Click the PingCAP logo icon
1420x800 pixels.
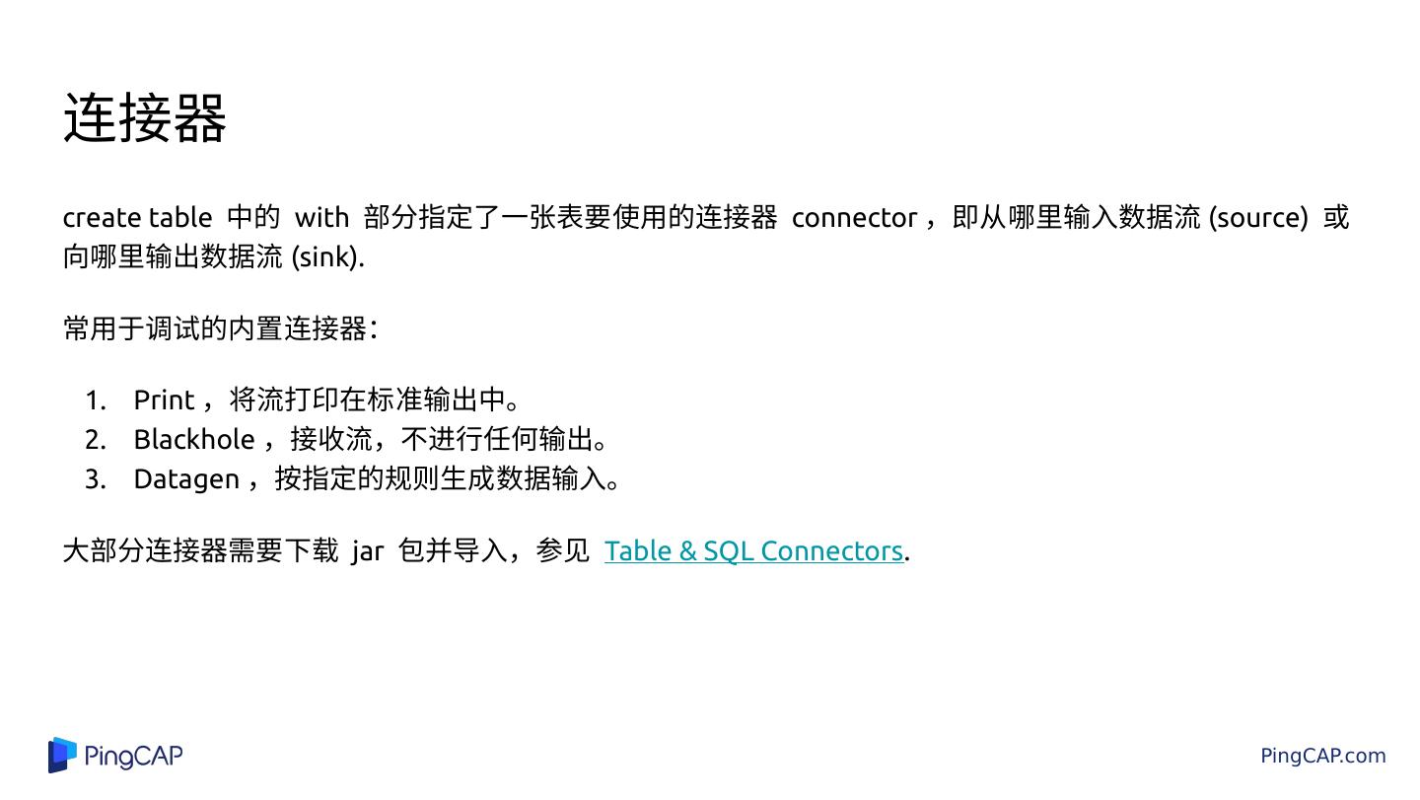click(62, 756)
